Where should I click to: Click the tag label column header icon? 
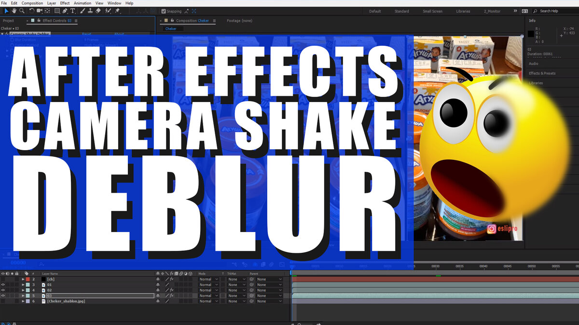point(26,273)
